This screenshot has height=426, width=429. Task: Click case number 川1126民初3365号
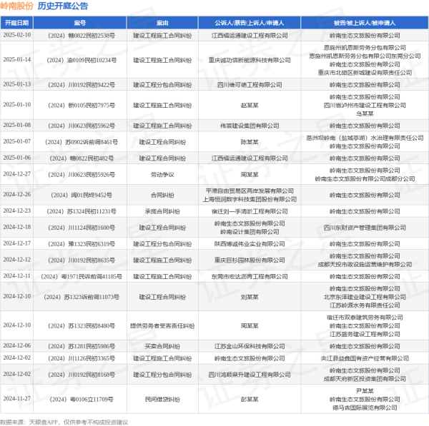pos(82,358)
